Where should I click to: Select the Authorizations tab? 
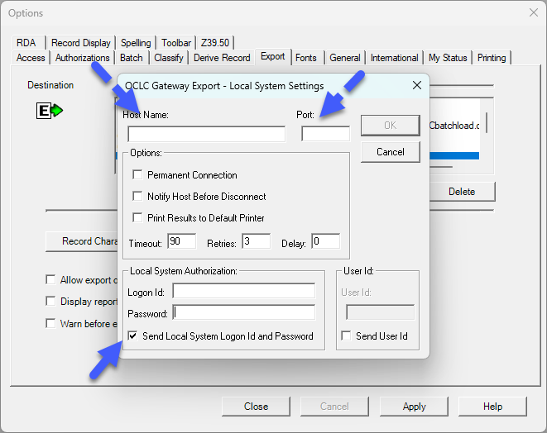coord(82,58)
